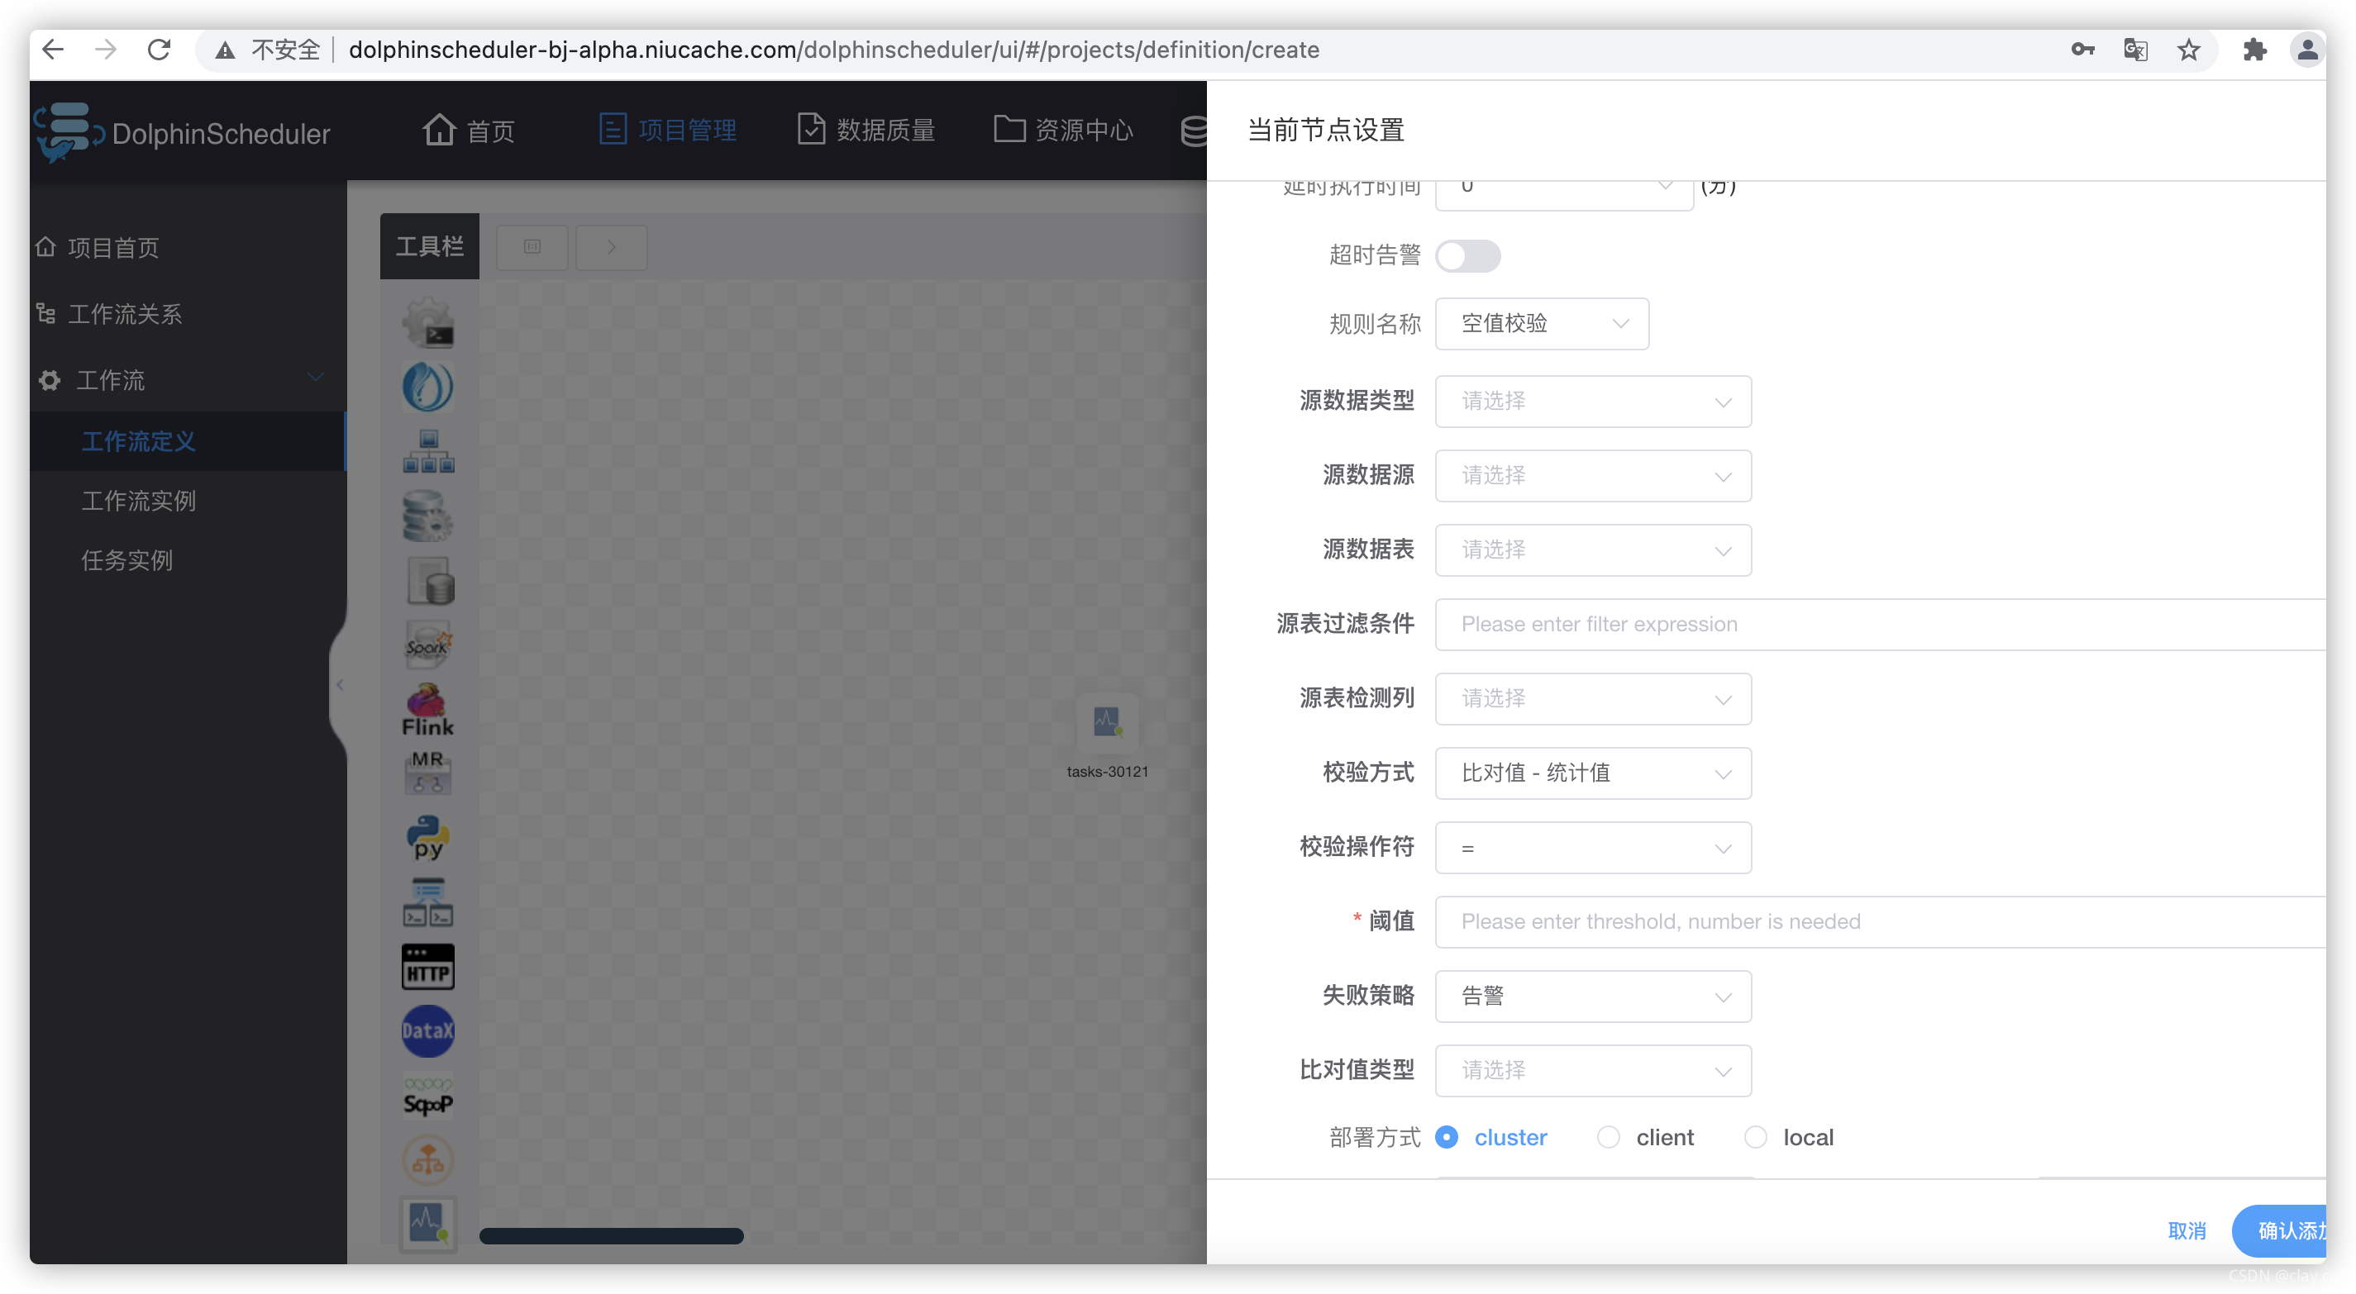Select the Spark task node icon
Screen dimensions: 2356x1294
[x=427, y=645]
